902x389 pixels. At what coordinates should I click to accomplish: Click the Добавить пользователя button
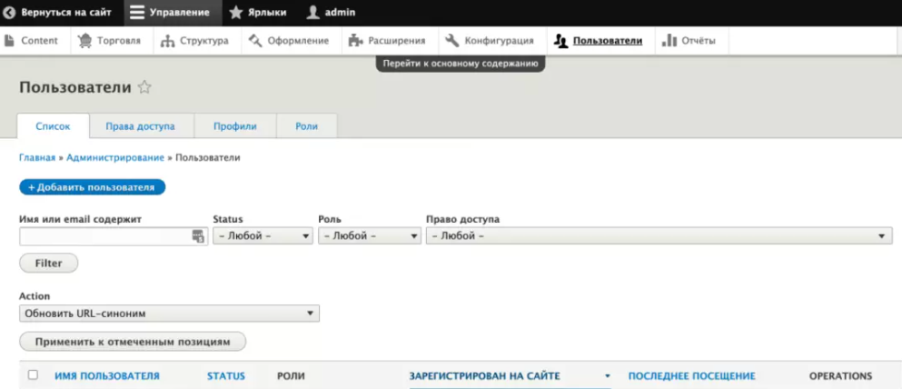tap(92, 187)
